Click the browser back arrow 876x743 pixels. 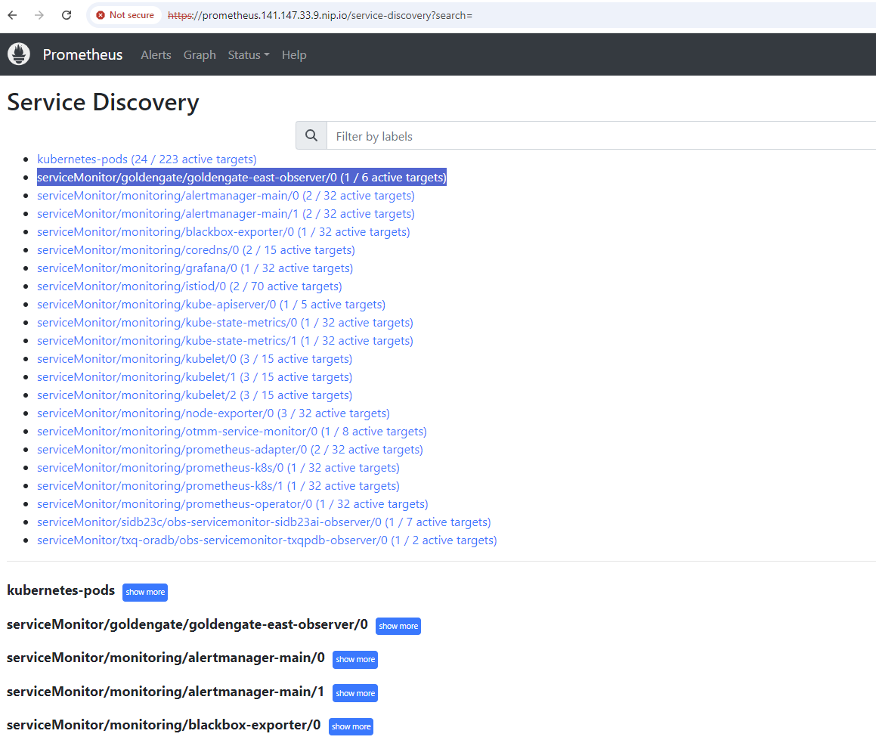pyautogui.click(x=11, y=14)
